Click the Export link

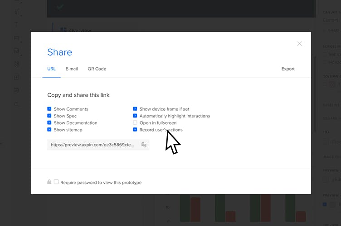tap(288, 69)
